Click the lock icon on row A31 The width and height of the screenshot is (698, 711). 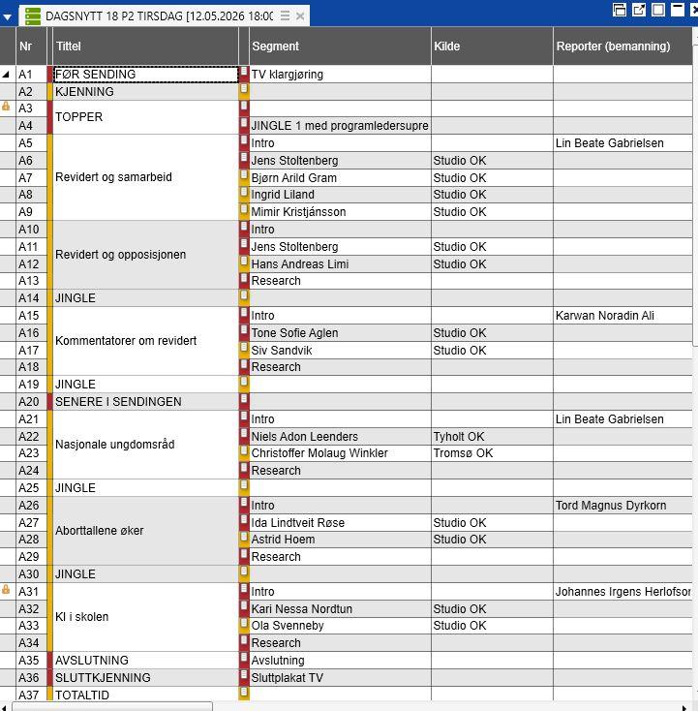tap(6, 589)
